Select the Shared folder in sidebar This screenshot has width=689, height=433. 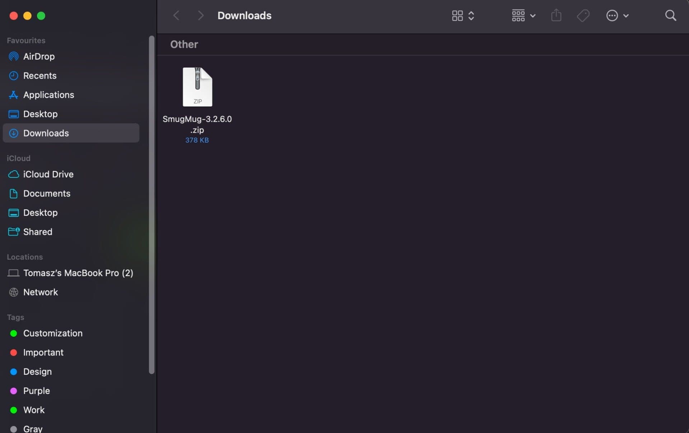click(38, 232)
